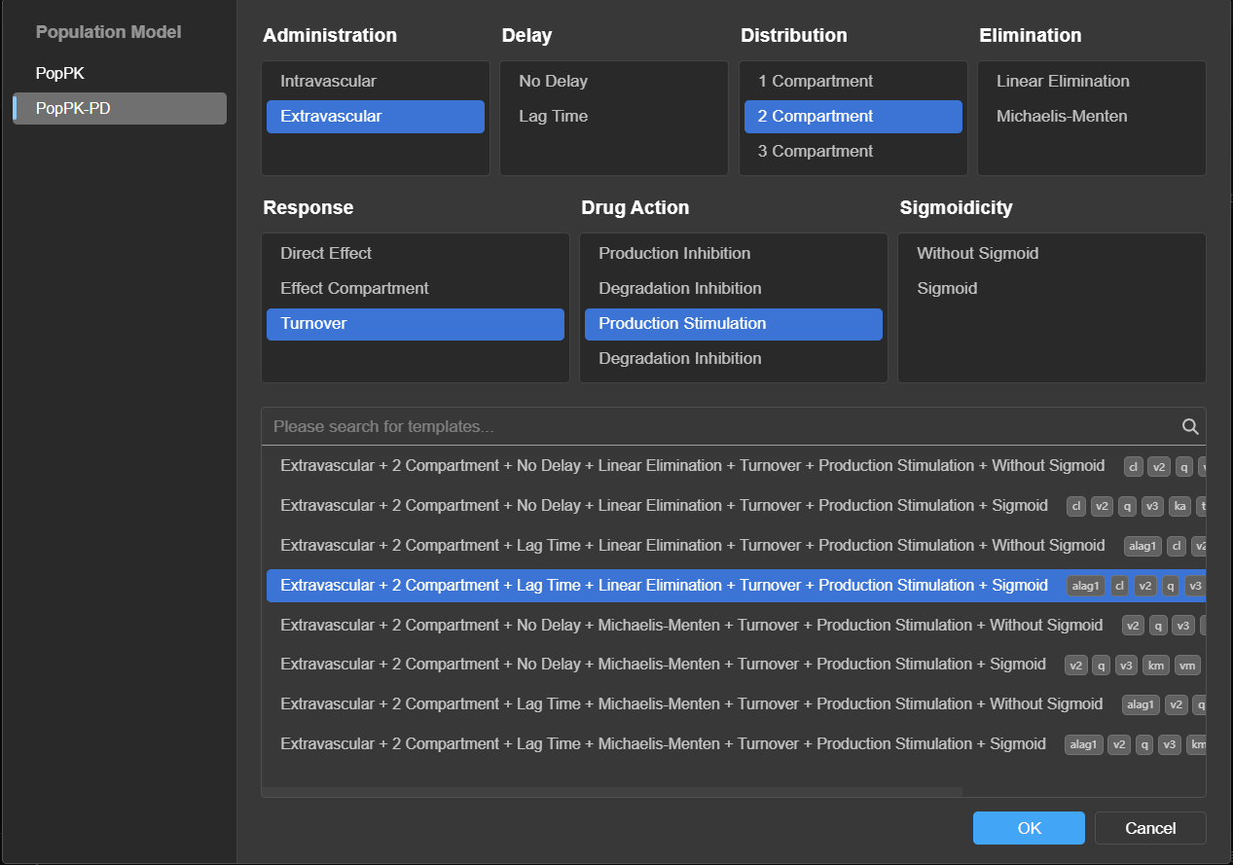Pick 2 Compartment distribution

click(x=853, y=116)
